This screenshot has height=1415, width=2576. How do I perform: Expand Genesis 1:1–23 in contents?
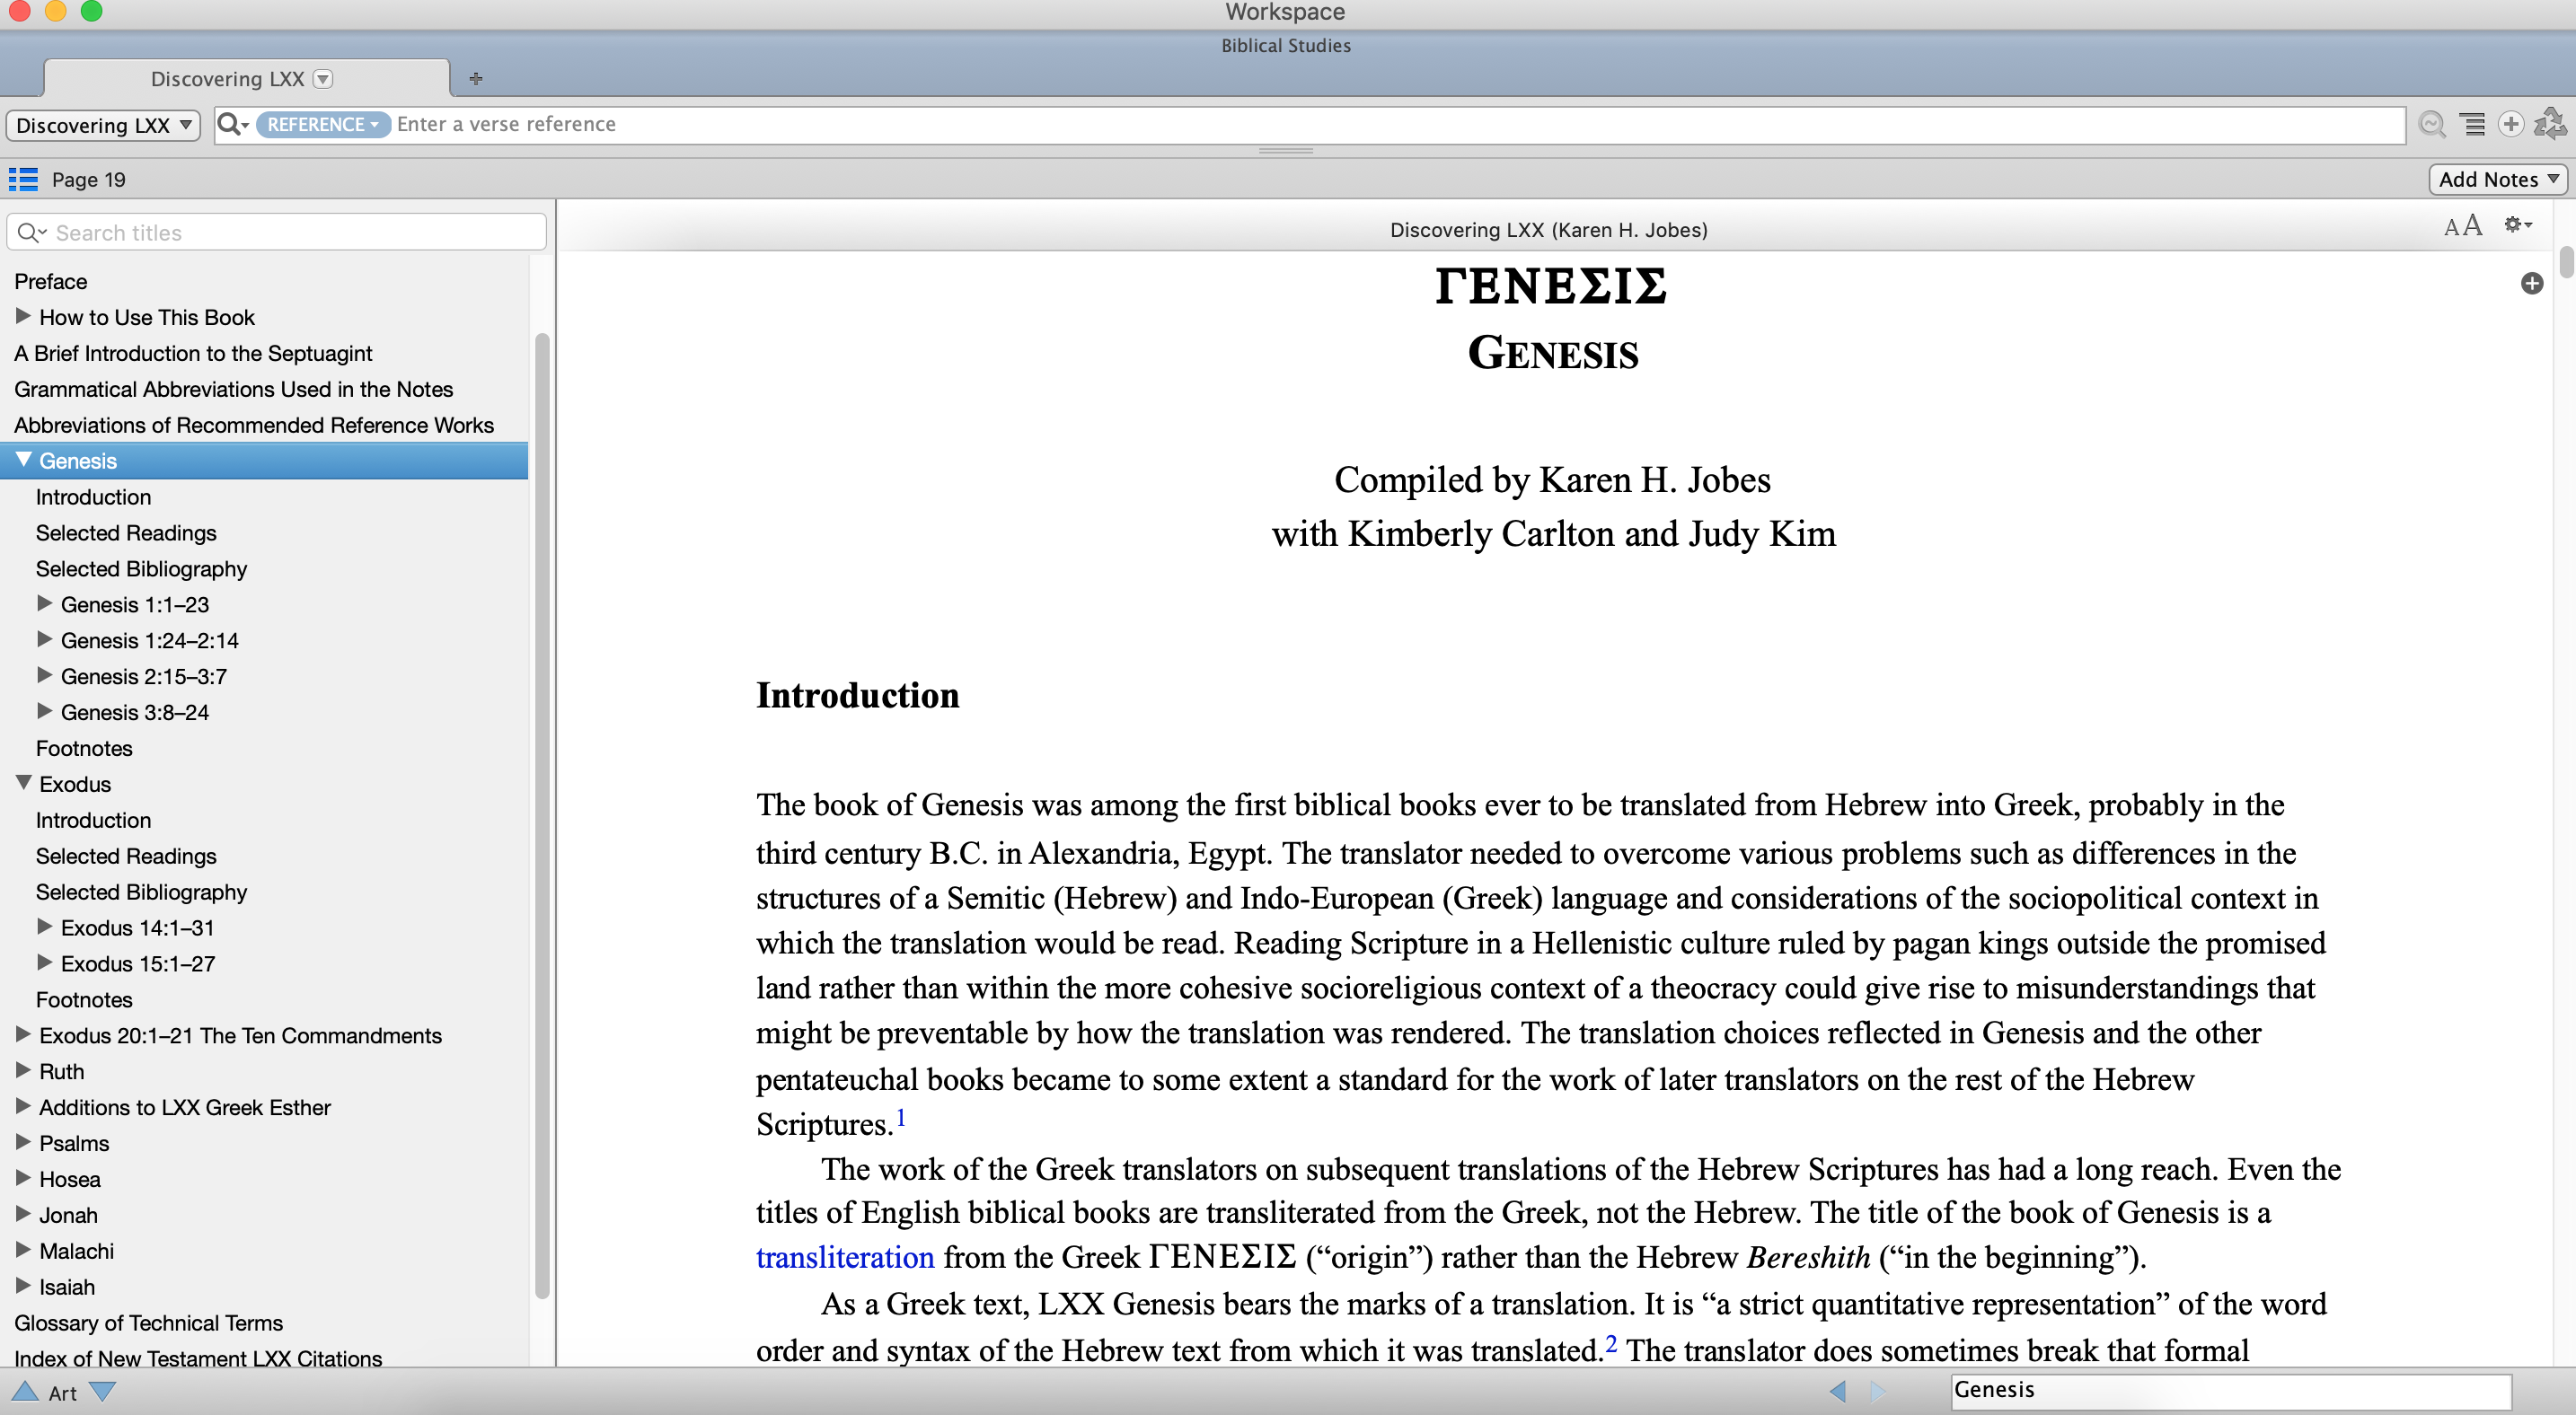[x=45, y=603]
